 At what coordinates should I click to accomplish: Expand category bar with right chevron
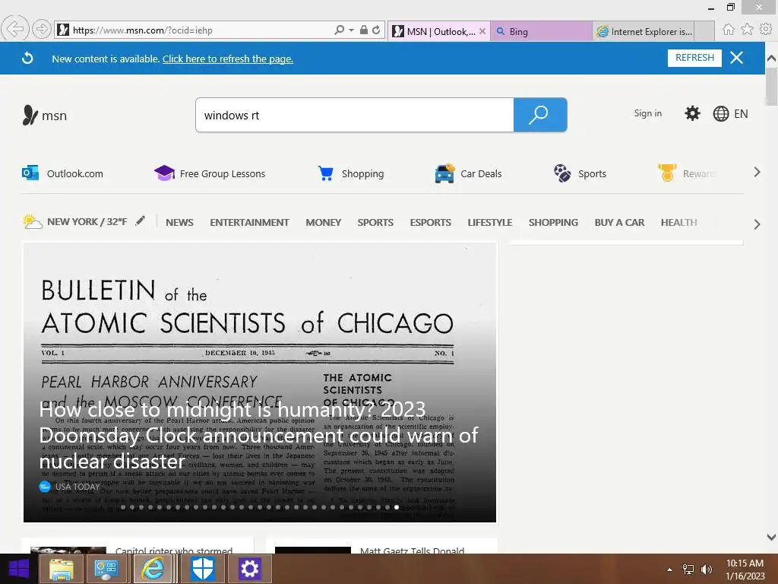(x=757, y=224)
